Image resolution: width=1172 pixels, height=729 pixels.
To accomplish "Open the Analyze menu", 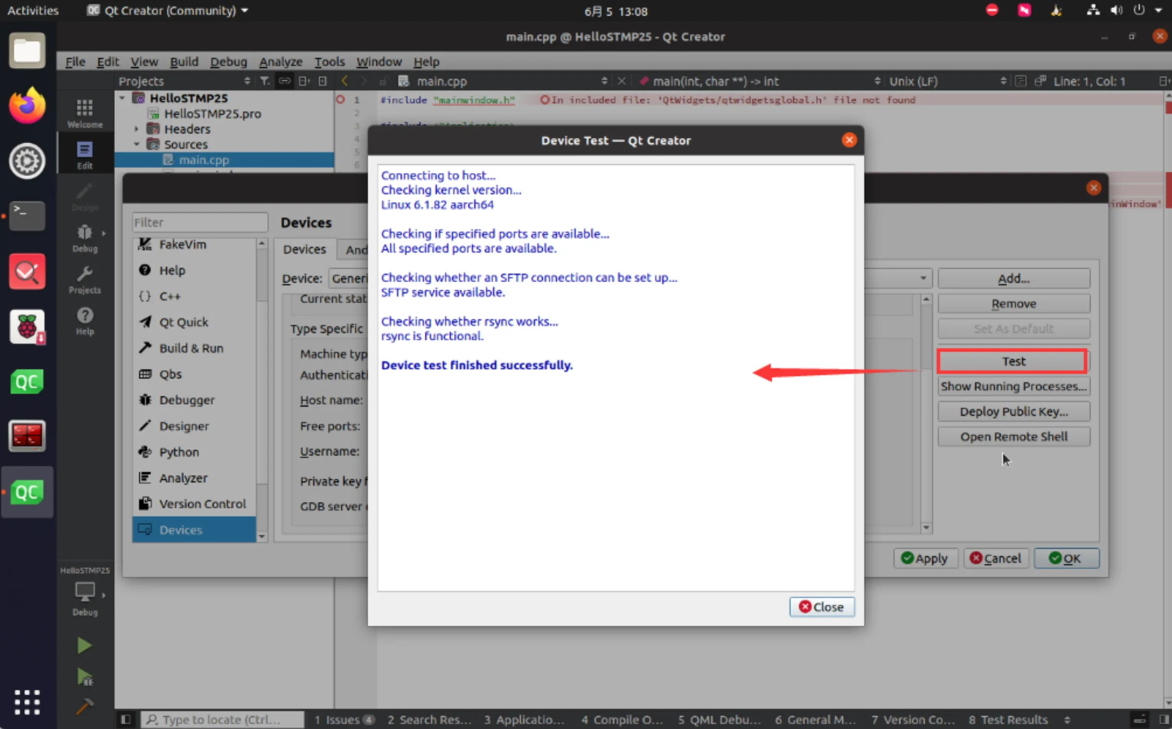I will (x=281, y=62).
